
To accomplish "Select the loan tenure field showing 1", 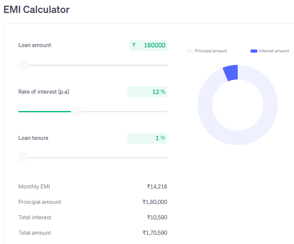I will 157,138.
